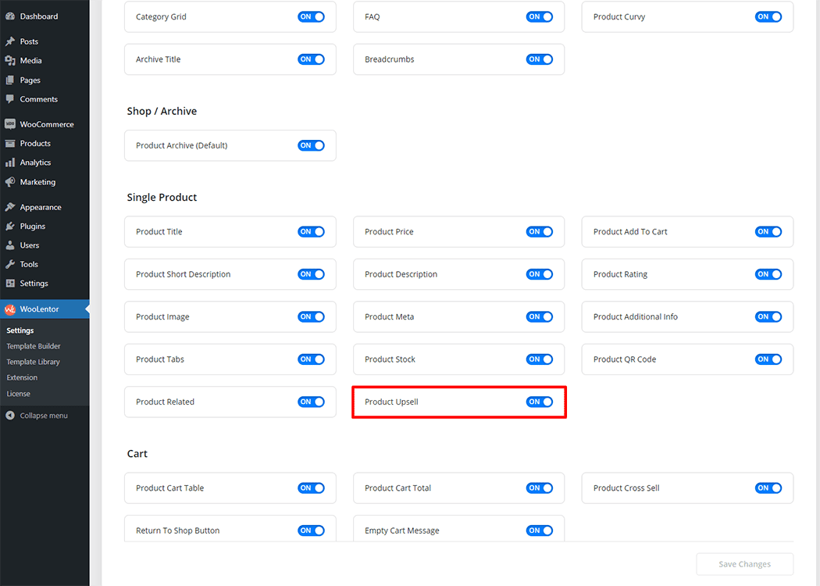Toggle the Product Curvy switch
The width and height of the screenshot is (820, 586).
tap(768, 16)
